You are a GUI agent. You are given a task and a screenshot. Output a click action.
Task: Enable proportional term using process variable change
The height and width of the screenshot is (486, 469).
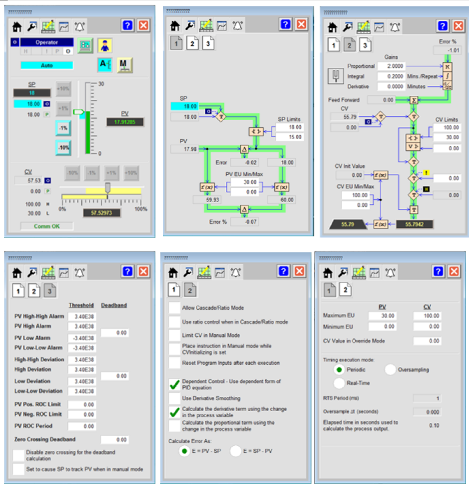click(175, 426)
